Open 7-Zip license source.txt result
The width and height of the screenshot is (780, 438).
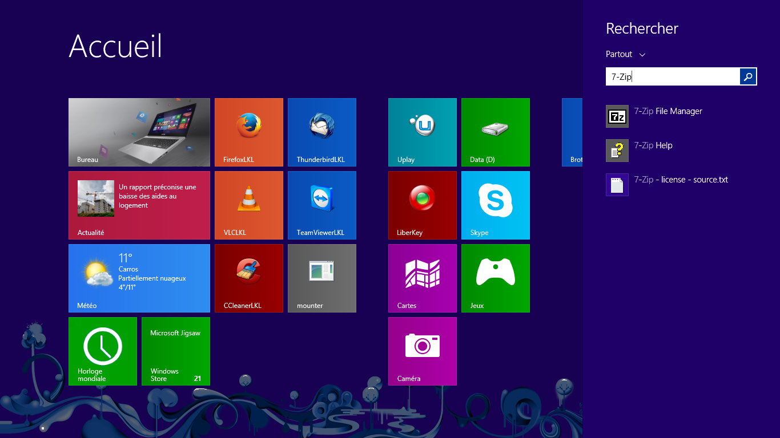(x=681, y=185)
